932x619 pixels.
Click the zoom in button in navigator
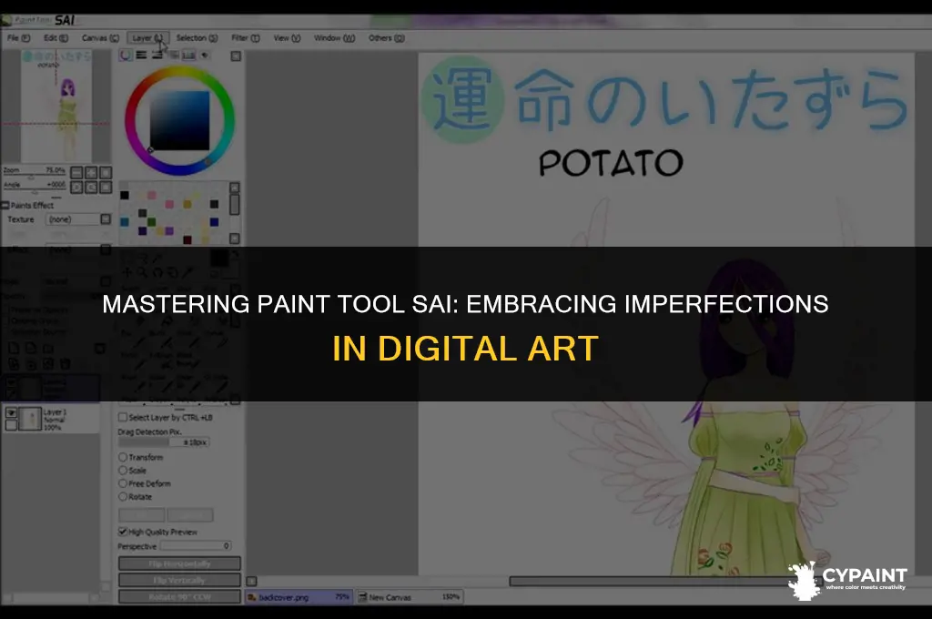click(x=91, y=172)
